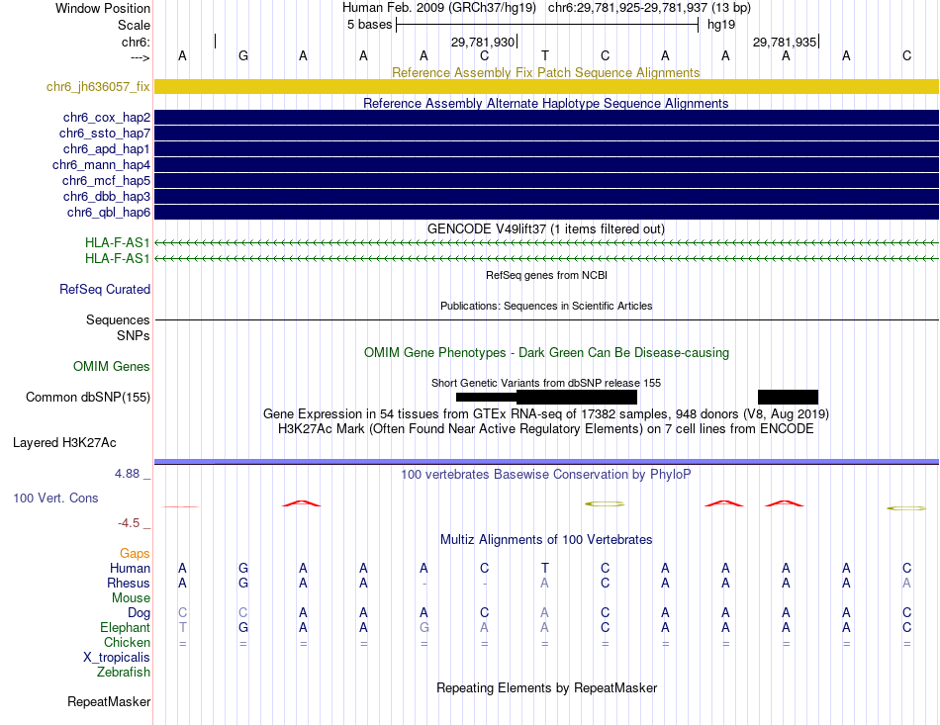The width and height of the screenshot is (940, 725).
Task: Click the 100 Vert. Cons track label
Action: point(55,498)
